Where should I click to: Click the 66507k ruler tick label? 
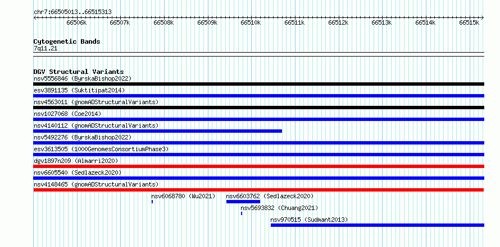(120, 22)
